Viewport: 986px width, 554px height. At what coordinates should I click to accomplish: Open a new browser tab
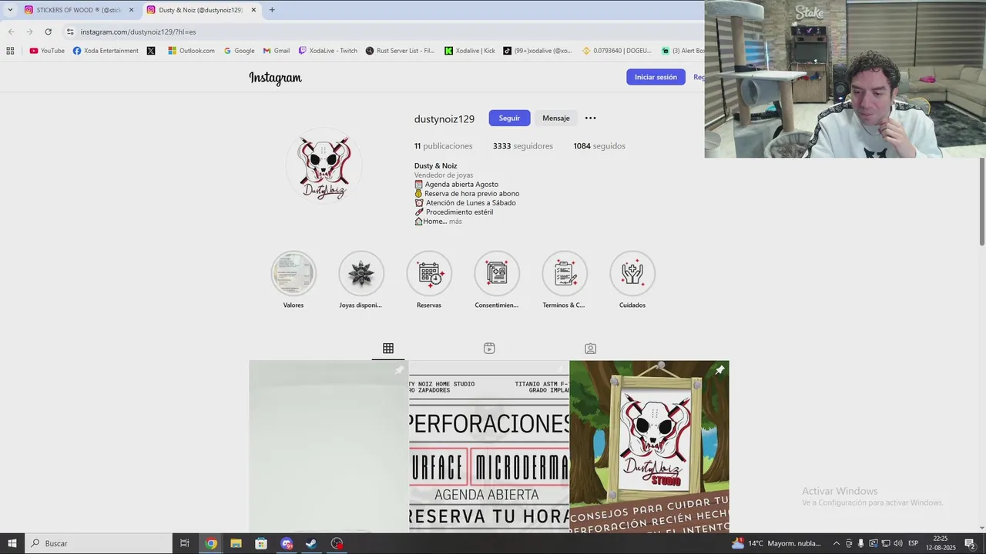[x=272, y=10]
